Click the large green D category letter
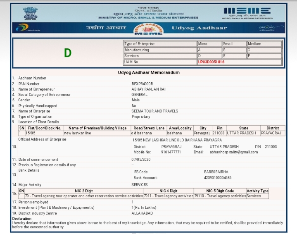 pyautogui.click(x=68, y=53)
